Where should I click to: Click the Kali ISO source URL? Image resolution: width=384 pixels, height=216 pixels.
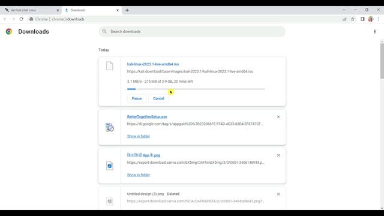coord(190,71)
